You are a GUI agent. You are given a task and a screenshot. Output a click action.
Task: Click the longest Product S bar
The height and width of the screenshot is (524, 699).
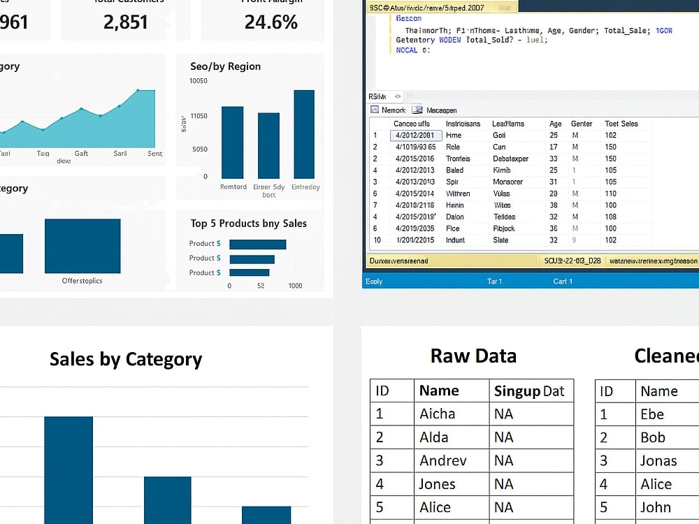[x=258, y=244]
